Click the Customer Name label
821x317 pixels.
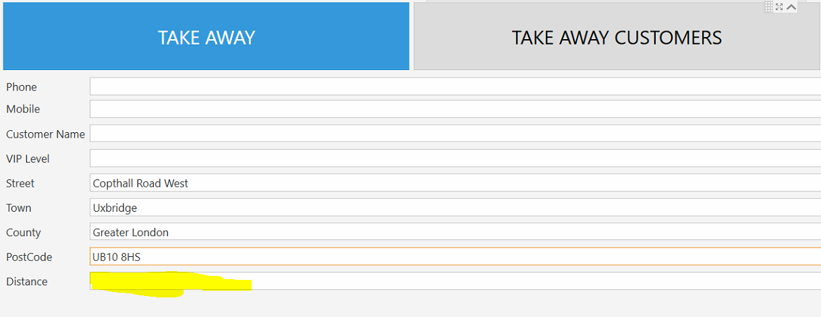pyautogui.click(x=45, y=134)
